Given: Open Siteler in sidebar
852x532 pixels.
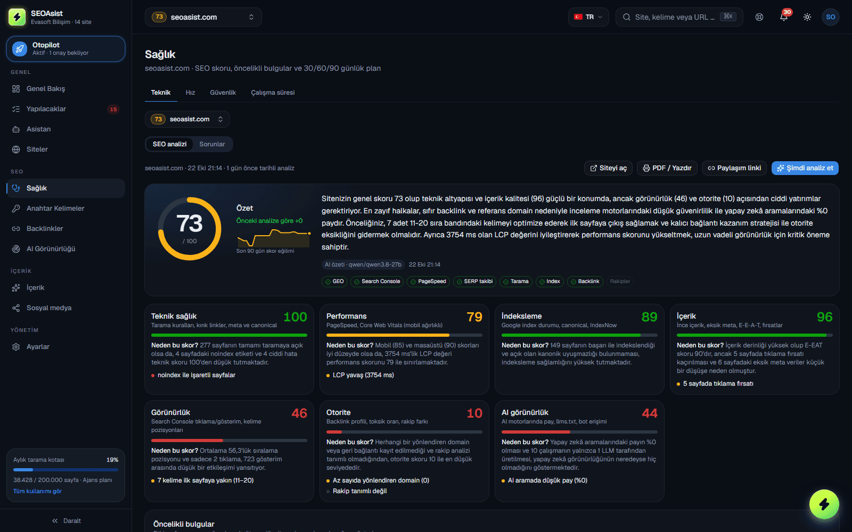Looking at the screenshot, I should [65, 149].
